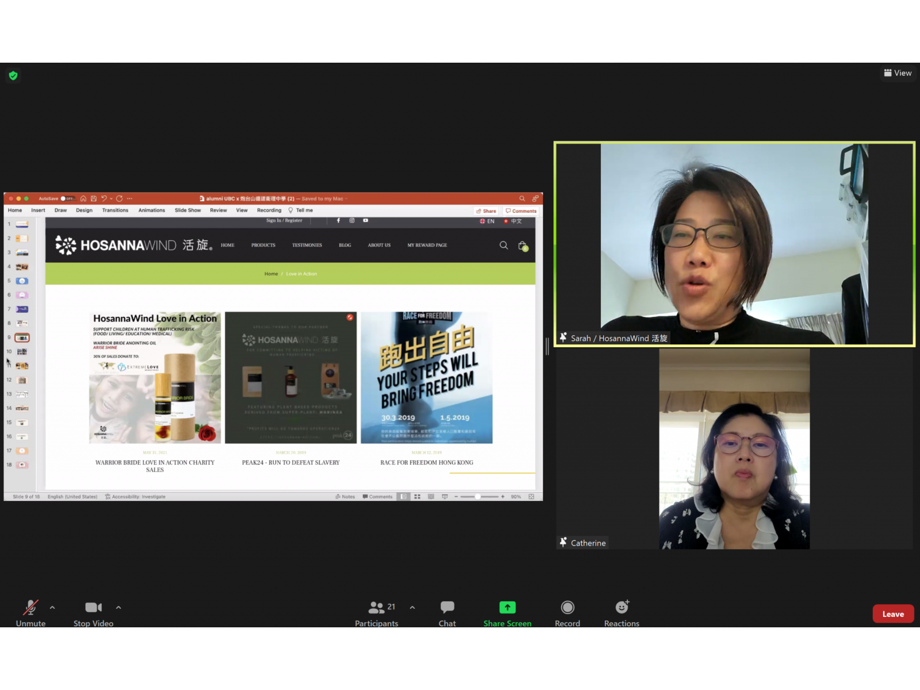Open the shopping bag cart icon
The width and height of the screenshot is (920, 690).
[523, 246]
